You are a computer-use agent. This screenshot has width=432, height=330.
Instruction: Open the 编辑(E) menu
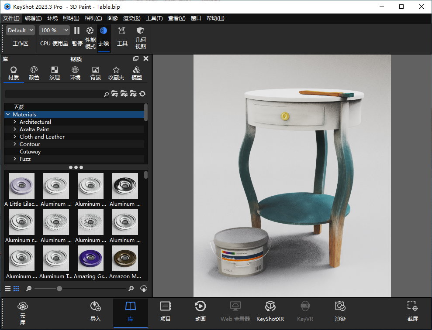click(x=33, y=18)
